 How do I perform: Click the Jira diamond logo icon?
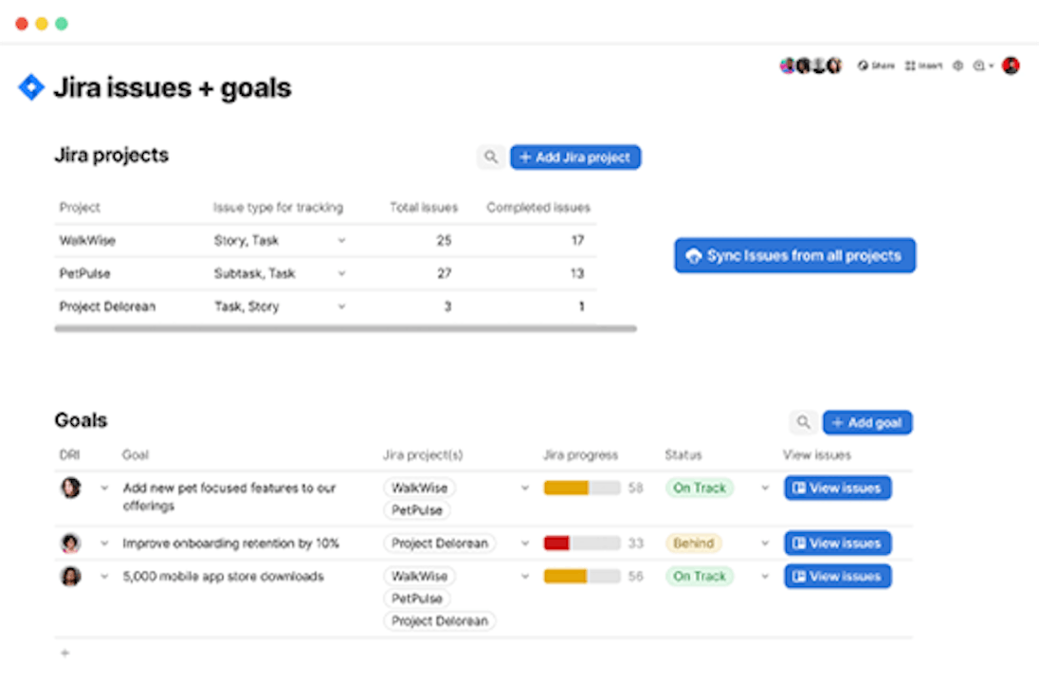[x=31, y=88]
